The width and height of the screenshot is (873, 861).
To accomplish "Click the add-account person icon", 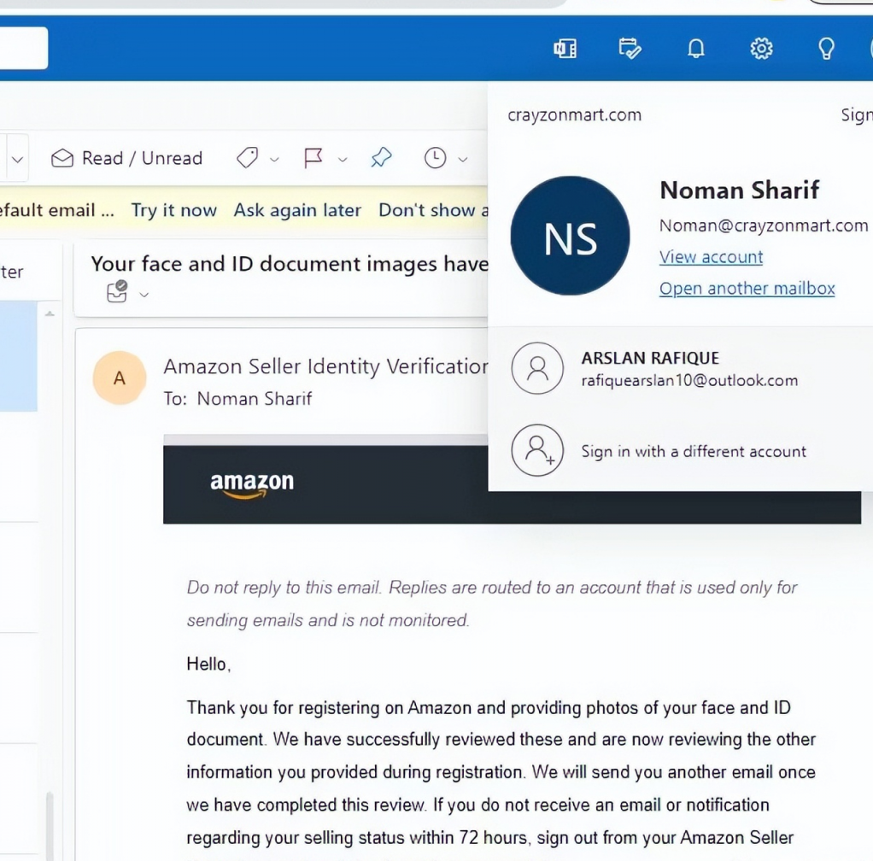I will (x=537, y=450).
